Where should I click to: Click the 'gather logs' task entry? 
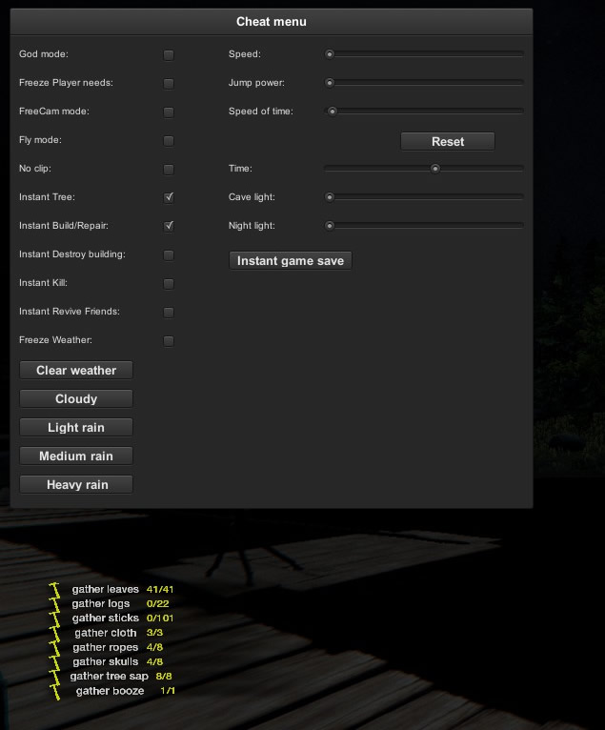pos(101,604)
